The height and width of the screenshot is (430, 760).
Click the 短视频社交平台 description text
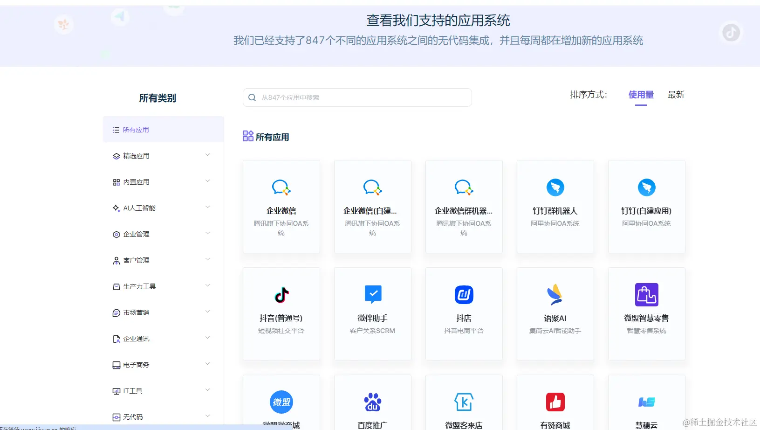point(281,331)
